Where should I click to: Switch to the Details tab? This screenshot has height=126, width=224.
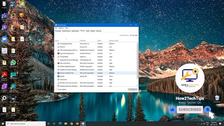[x=93, y=31]
